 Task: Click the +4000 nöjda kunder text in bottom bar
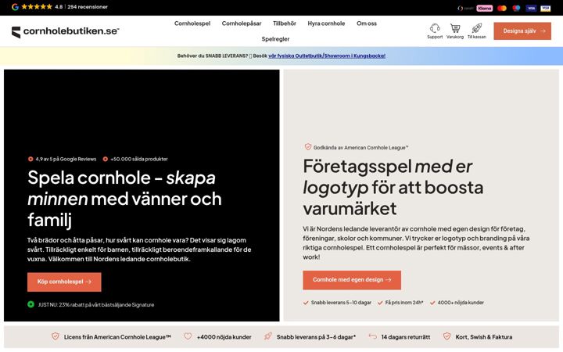coord(224,337)
